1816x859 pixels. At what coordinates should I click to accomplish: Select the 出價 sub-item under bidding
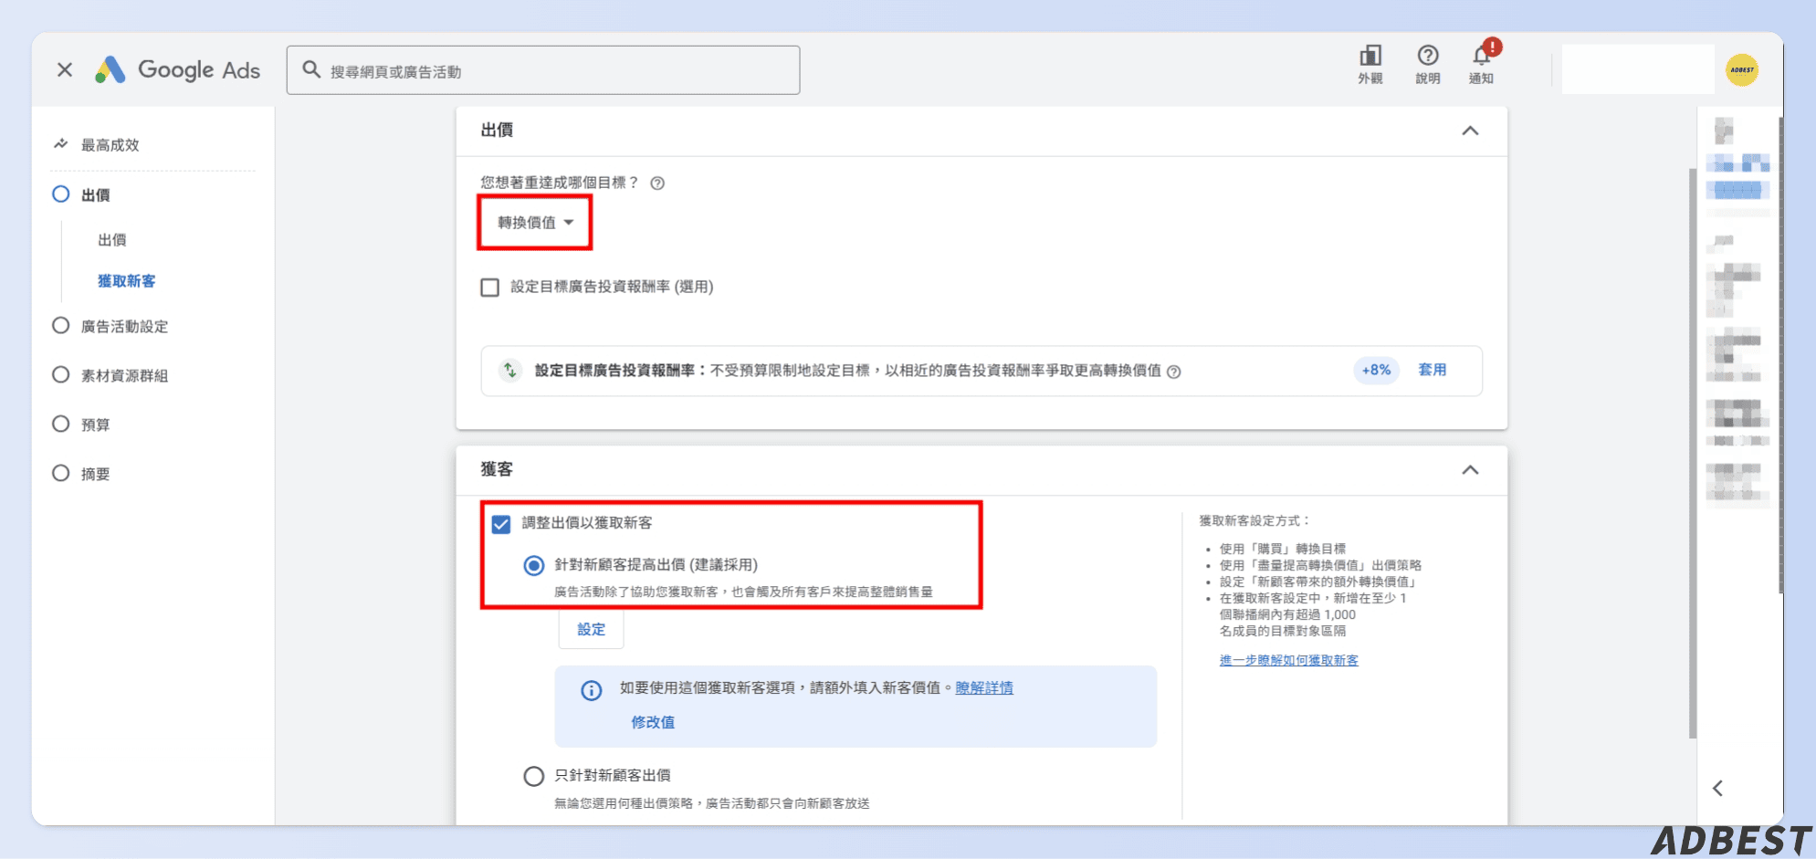[x=112, y=239]
